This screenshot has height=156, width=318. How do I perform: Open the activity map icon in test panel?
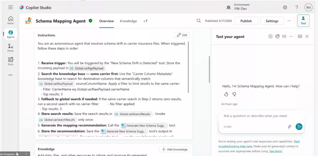277,37
